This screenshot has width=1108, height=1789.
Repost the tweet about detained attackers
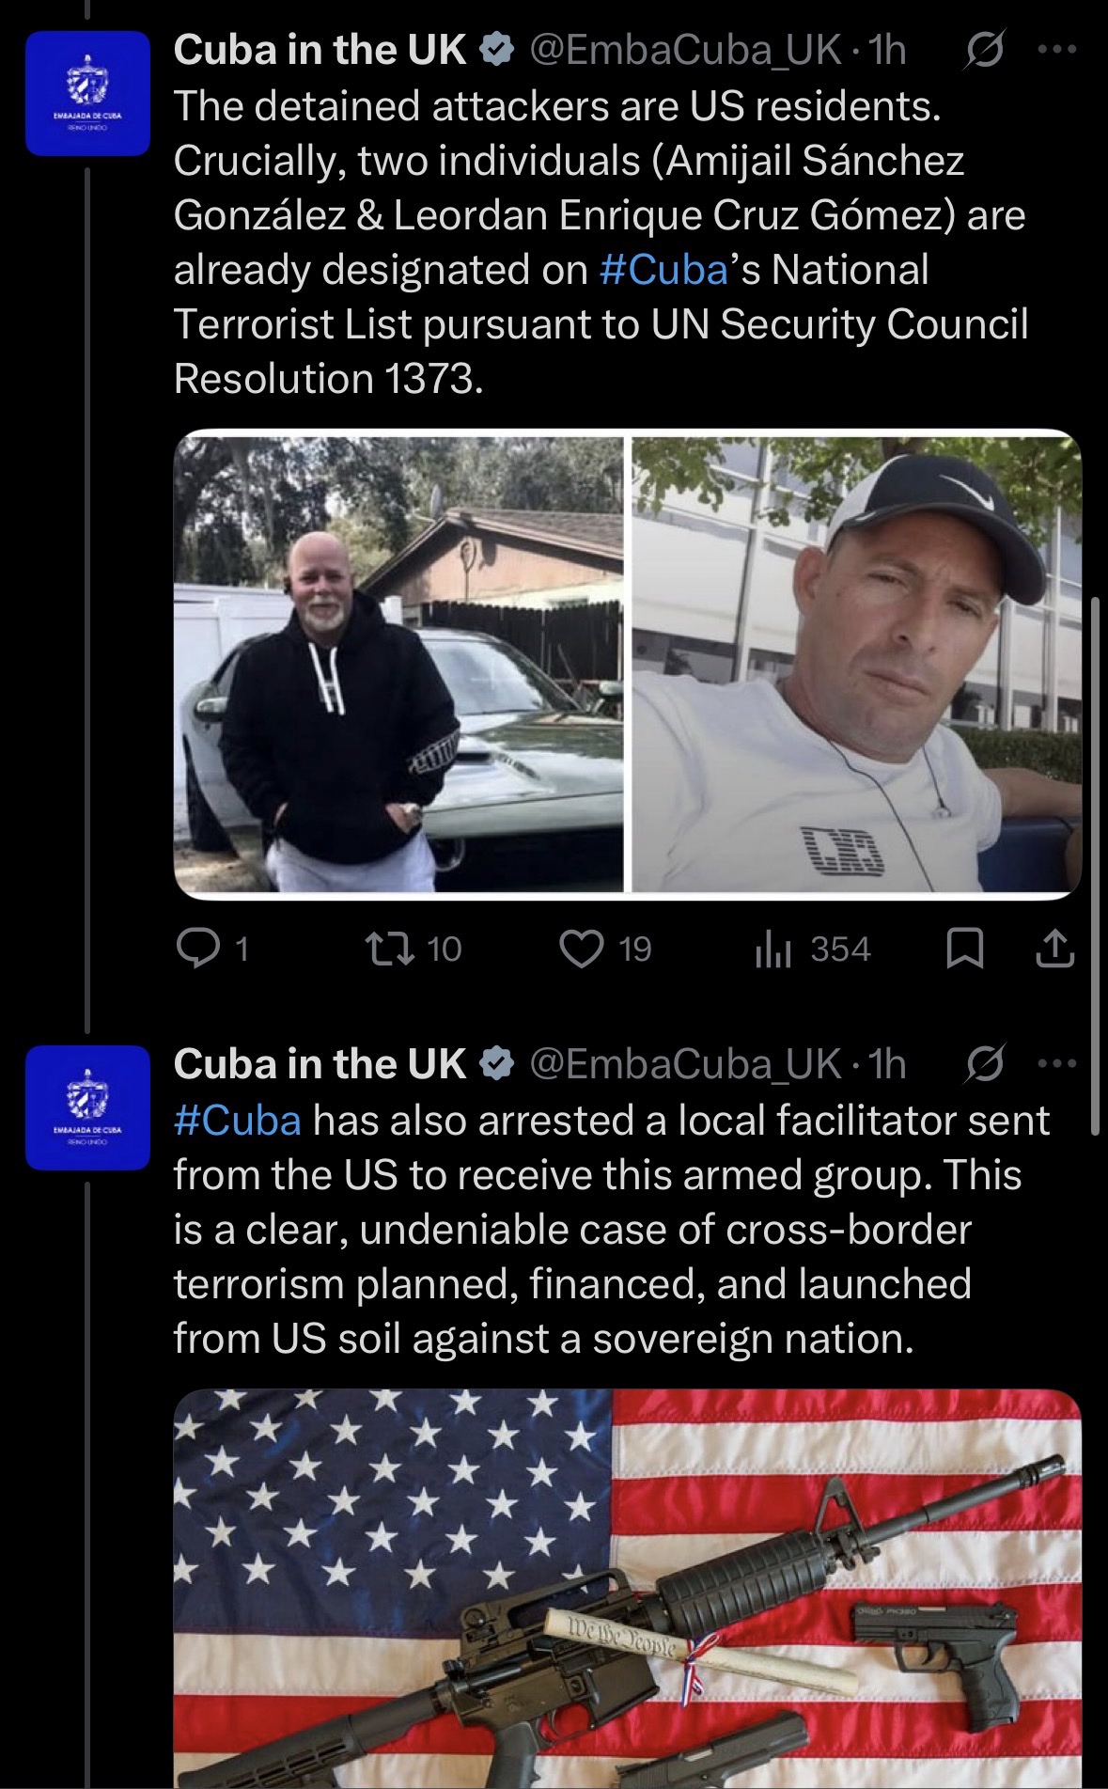(x=390, y=949)
